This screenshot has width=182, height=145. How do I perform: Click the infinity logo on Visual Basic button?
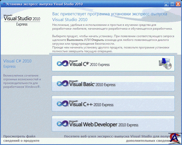coord(63,84)
